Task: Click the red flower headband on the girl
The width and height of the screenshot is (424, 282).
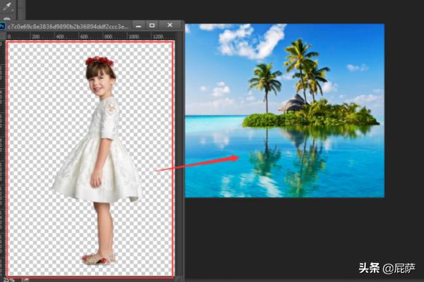Action: click(x=100, y=61)
